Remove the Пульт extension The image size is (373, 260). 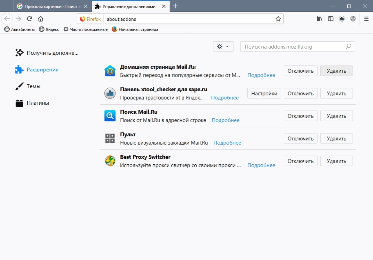(336, 138)
